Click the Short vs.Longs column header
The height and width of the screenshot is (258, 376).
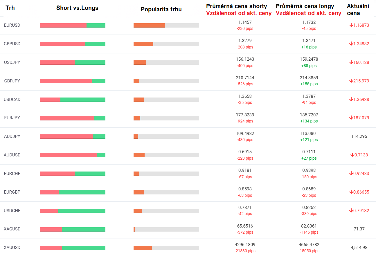[x=77, y=8]
